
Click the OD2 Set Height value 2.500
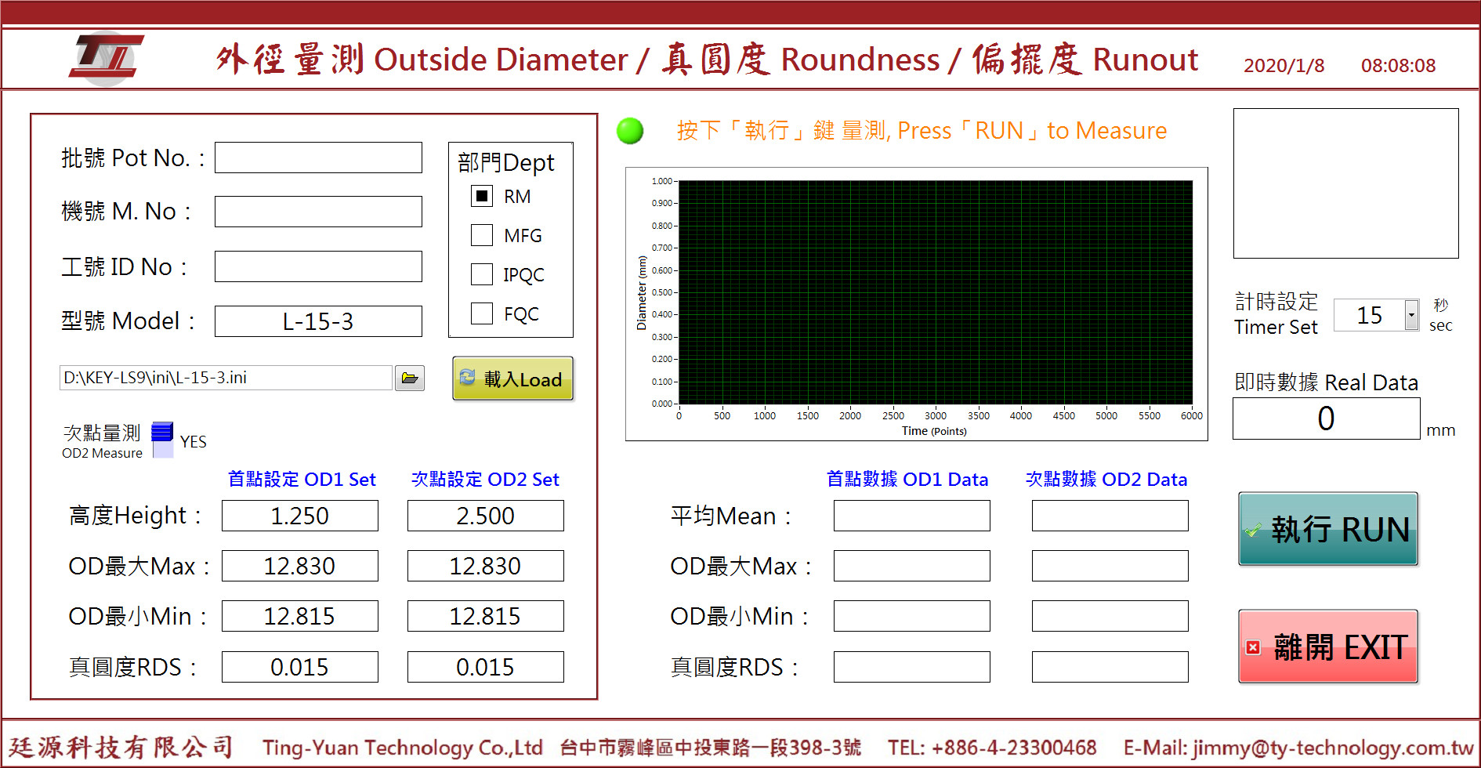[x=485, y=516]
